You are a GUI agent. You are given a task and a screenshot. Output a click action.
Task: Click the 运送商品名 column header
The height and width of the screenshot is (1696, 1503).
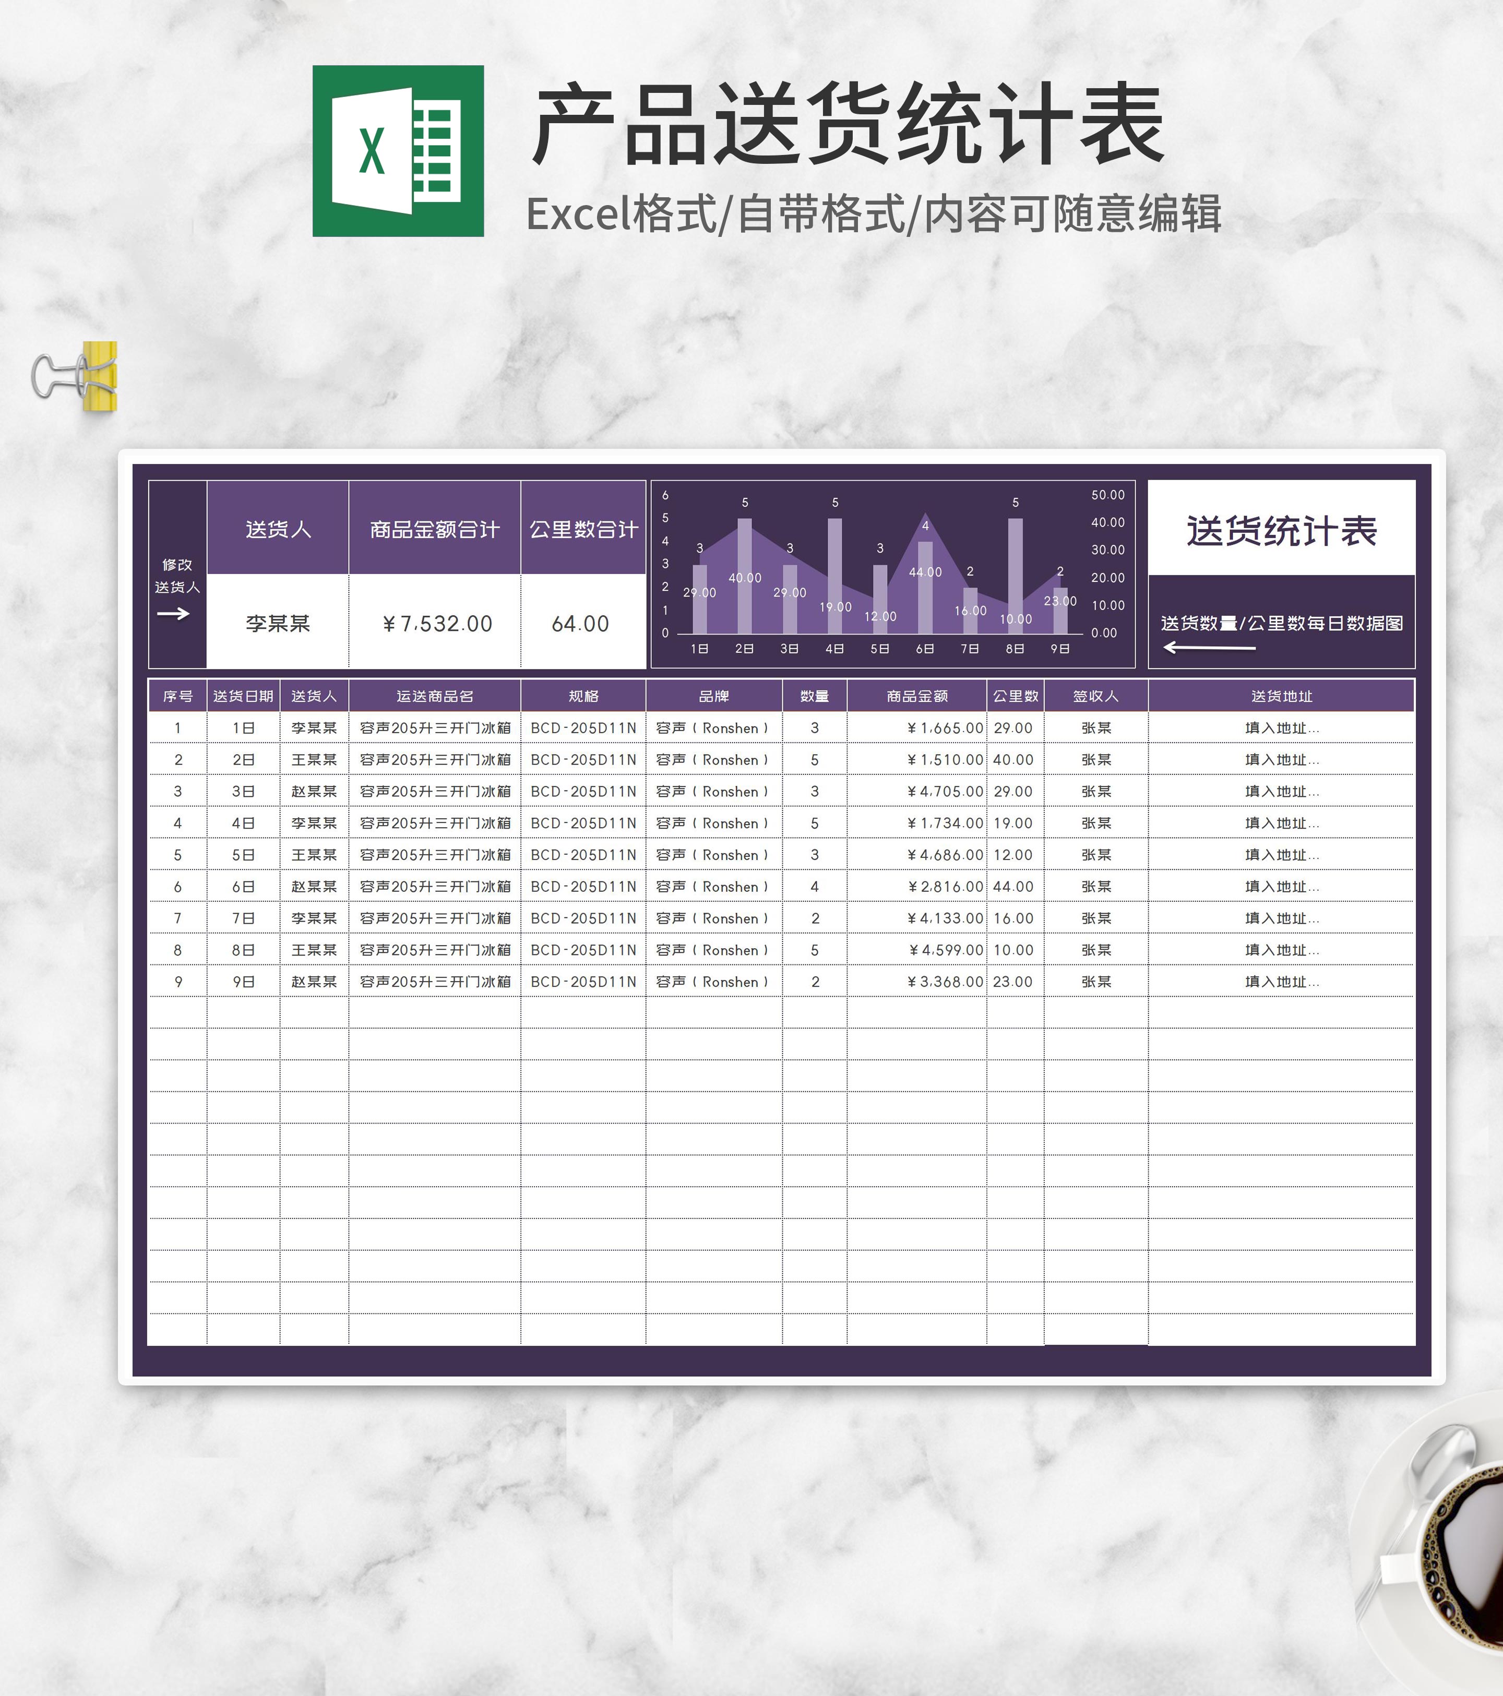coord(434,696)
